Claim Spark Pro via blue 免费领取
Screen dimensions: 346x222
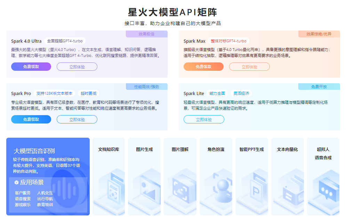pos(31,119)
